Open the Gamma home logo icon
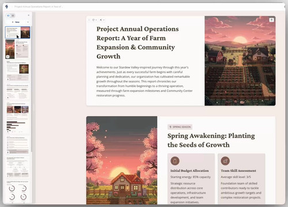288x207 pixels. point(7,7)
